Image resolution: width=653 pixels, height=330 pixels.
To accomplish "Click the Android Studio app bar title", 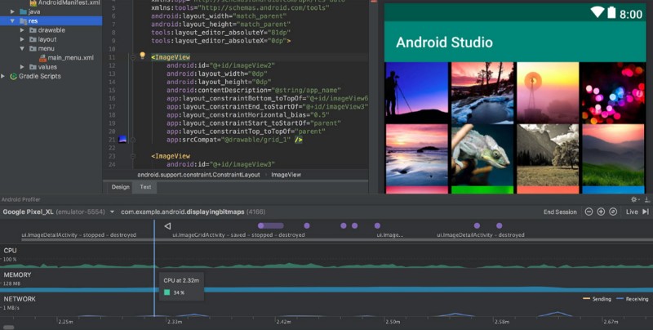I will pos(444,42).
